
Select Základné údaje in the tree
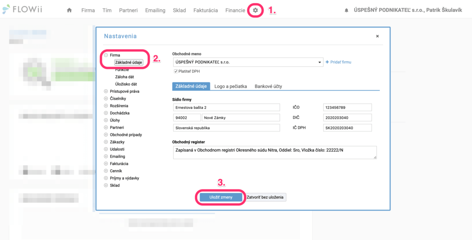(x=129, y=62)
